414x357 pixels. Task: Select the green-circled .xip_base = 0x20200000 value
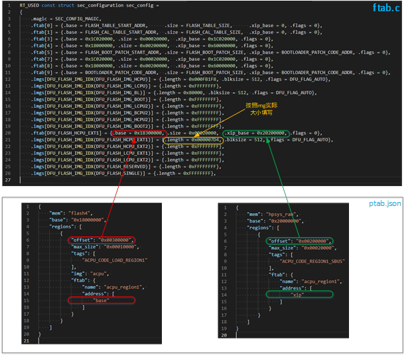(255, 133)
